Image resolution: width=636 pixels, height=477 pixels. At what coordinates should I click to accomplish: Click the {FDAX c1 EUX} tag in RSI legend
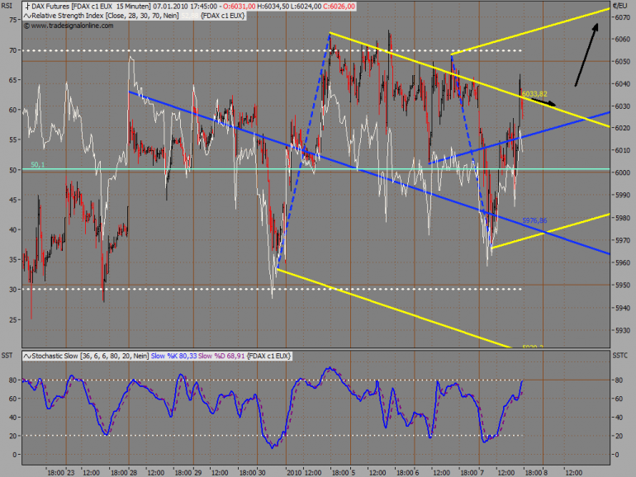(x=223, y=16)
